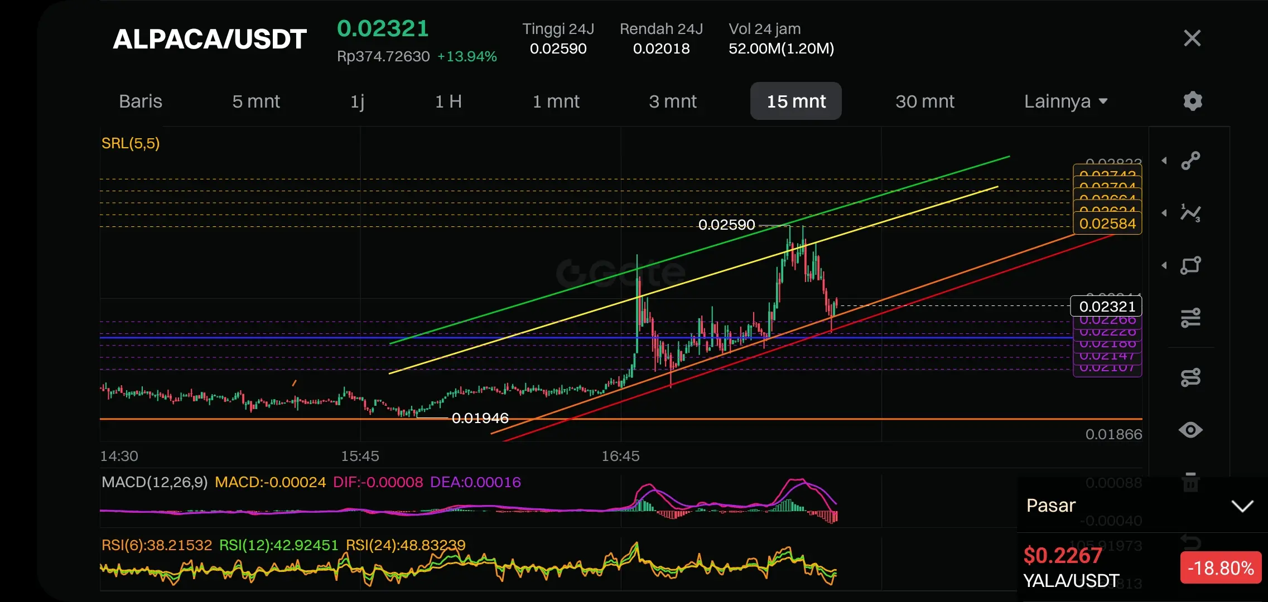Tap the 0.01946 low price marker
Image resolution: width=1268 pixels, height=602 pixels.
(x=480, y=418)
